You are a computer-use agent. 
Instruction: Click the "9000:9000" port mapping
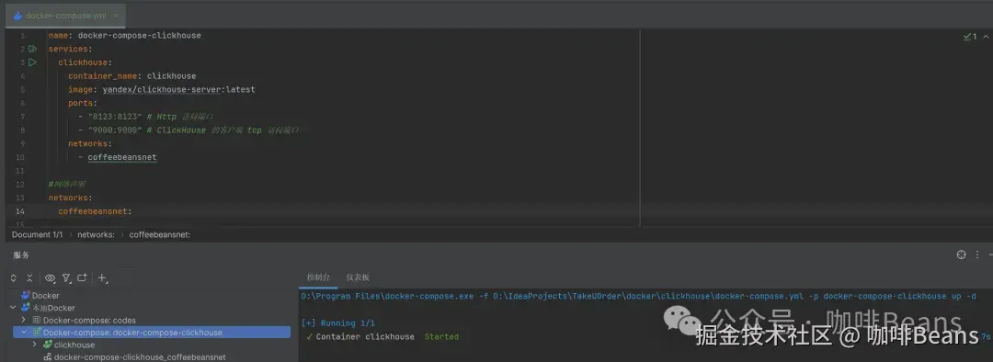[115, 130]
